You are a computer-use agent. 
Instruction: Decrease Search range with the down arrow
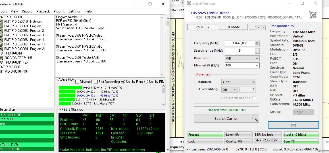tap(257, 52)
